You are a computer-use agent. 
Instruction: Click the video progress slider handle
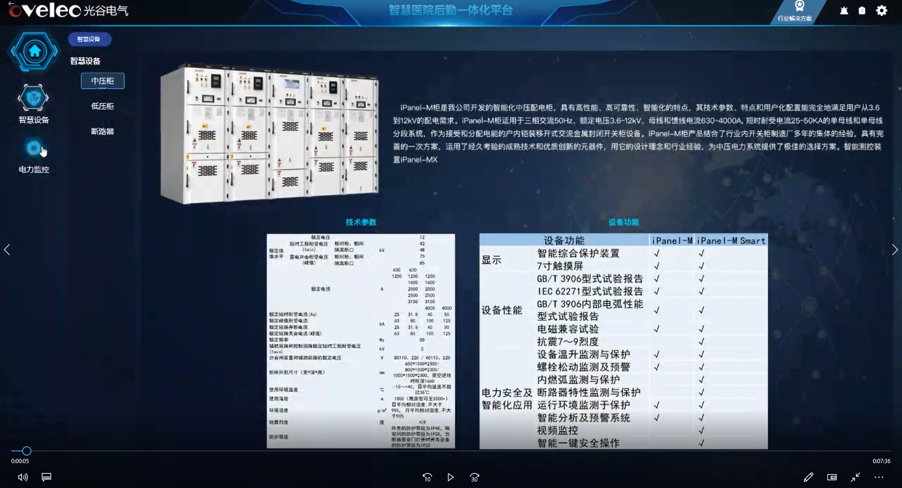(27, 451)
